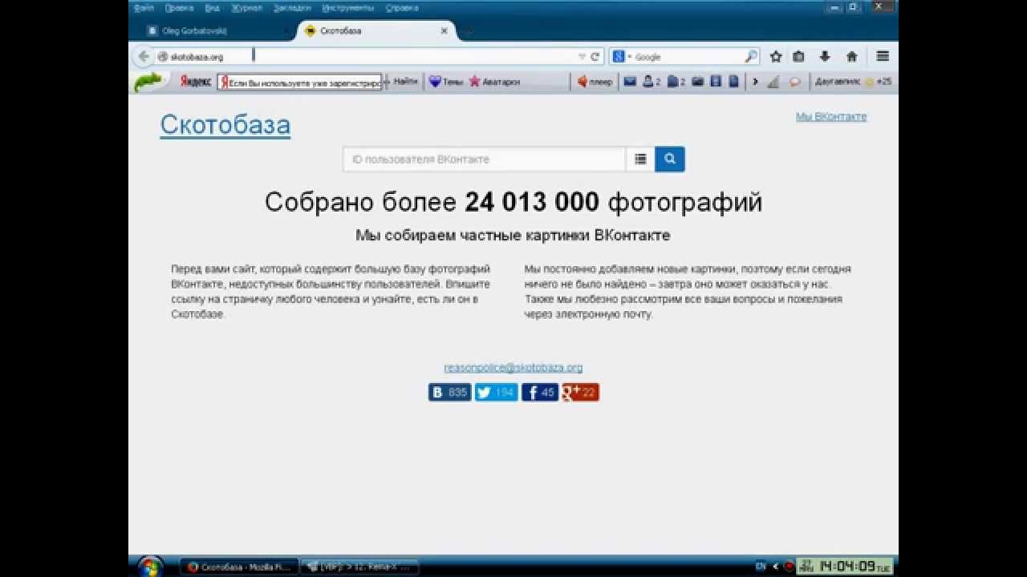Click the mail envelope toolbar icon
Screen dimensions: 1027x577
click(x=630, y=82)
